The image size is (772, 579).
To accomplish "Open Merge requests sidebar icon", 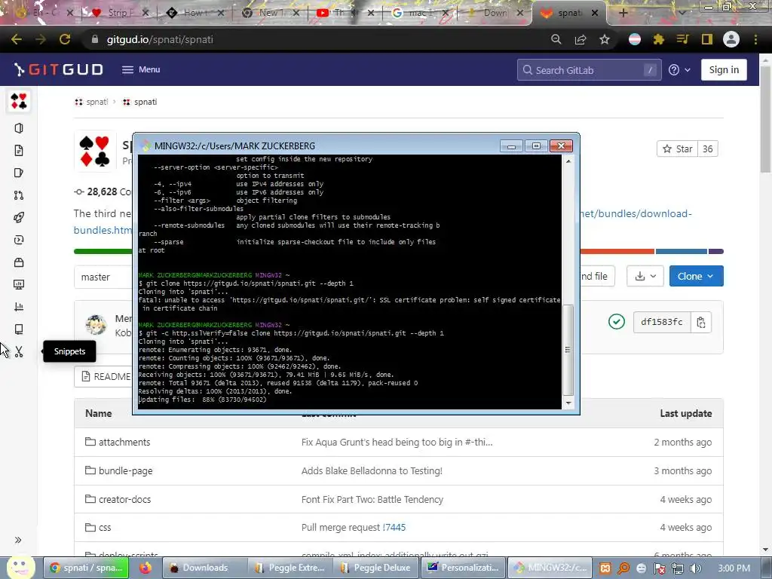I will (19, 195).
